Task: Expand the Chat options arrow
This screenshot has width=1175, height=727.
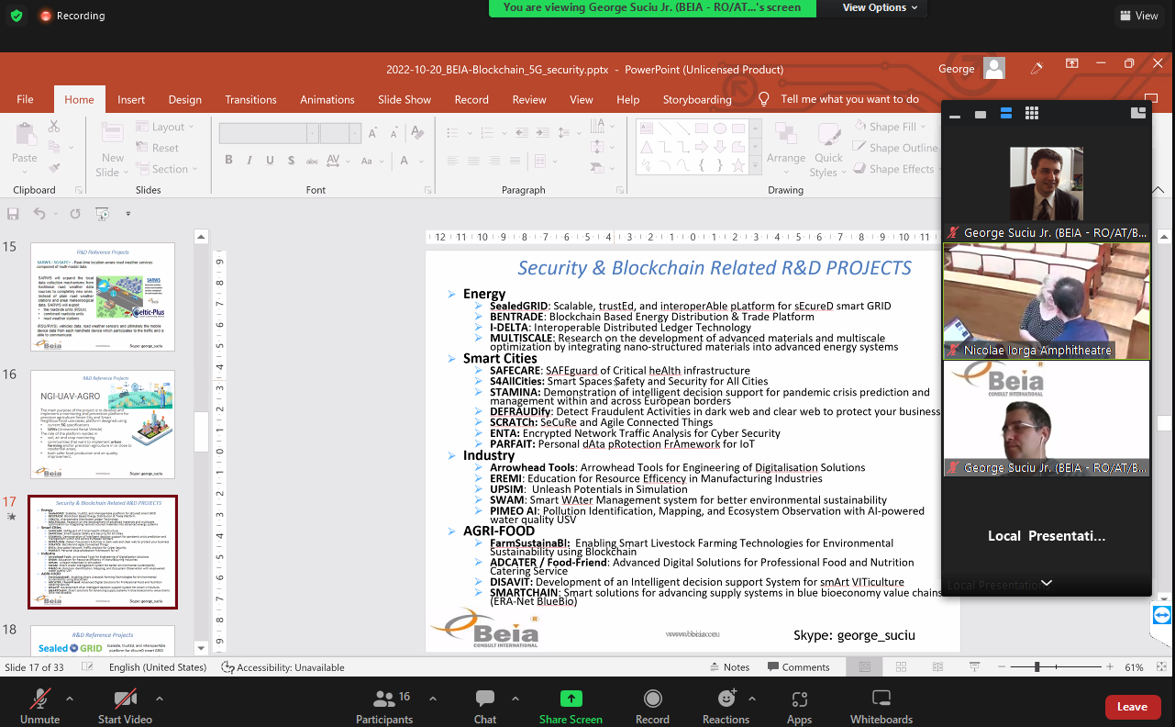Action: point(515,698)
